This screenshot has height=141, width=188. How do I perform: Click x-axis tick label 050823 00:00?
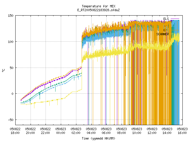[61, 131]
